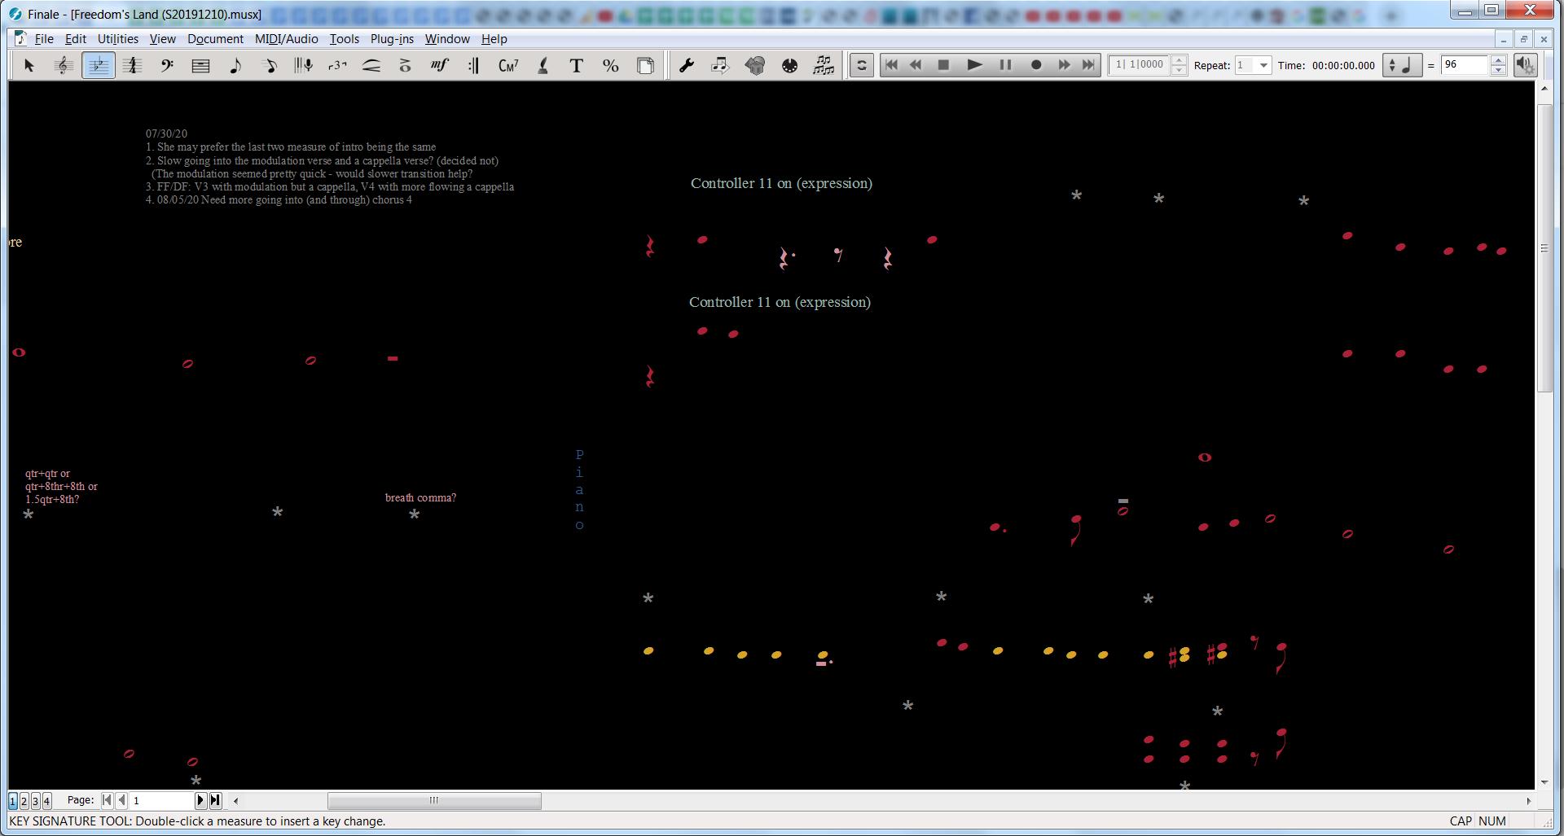Start playback with the Play button

973,65
